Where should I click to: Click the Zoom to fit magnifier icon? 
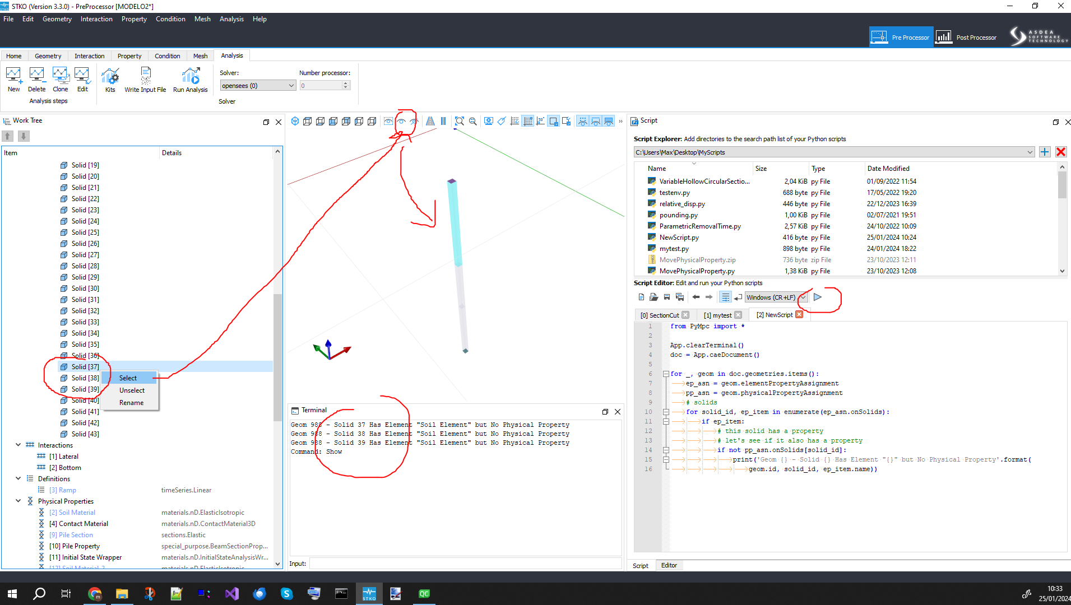click(460, 121)
